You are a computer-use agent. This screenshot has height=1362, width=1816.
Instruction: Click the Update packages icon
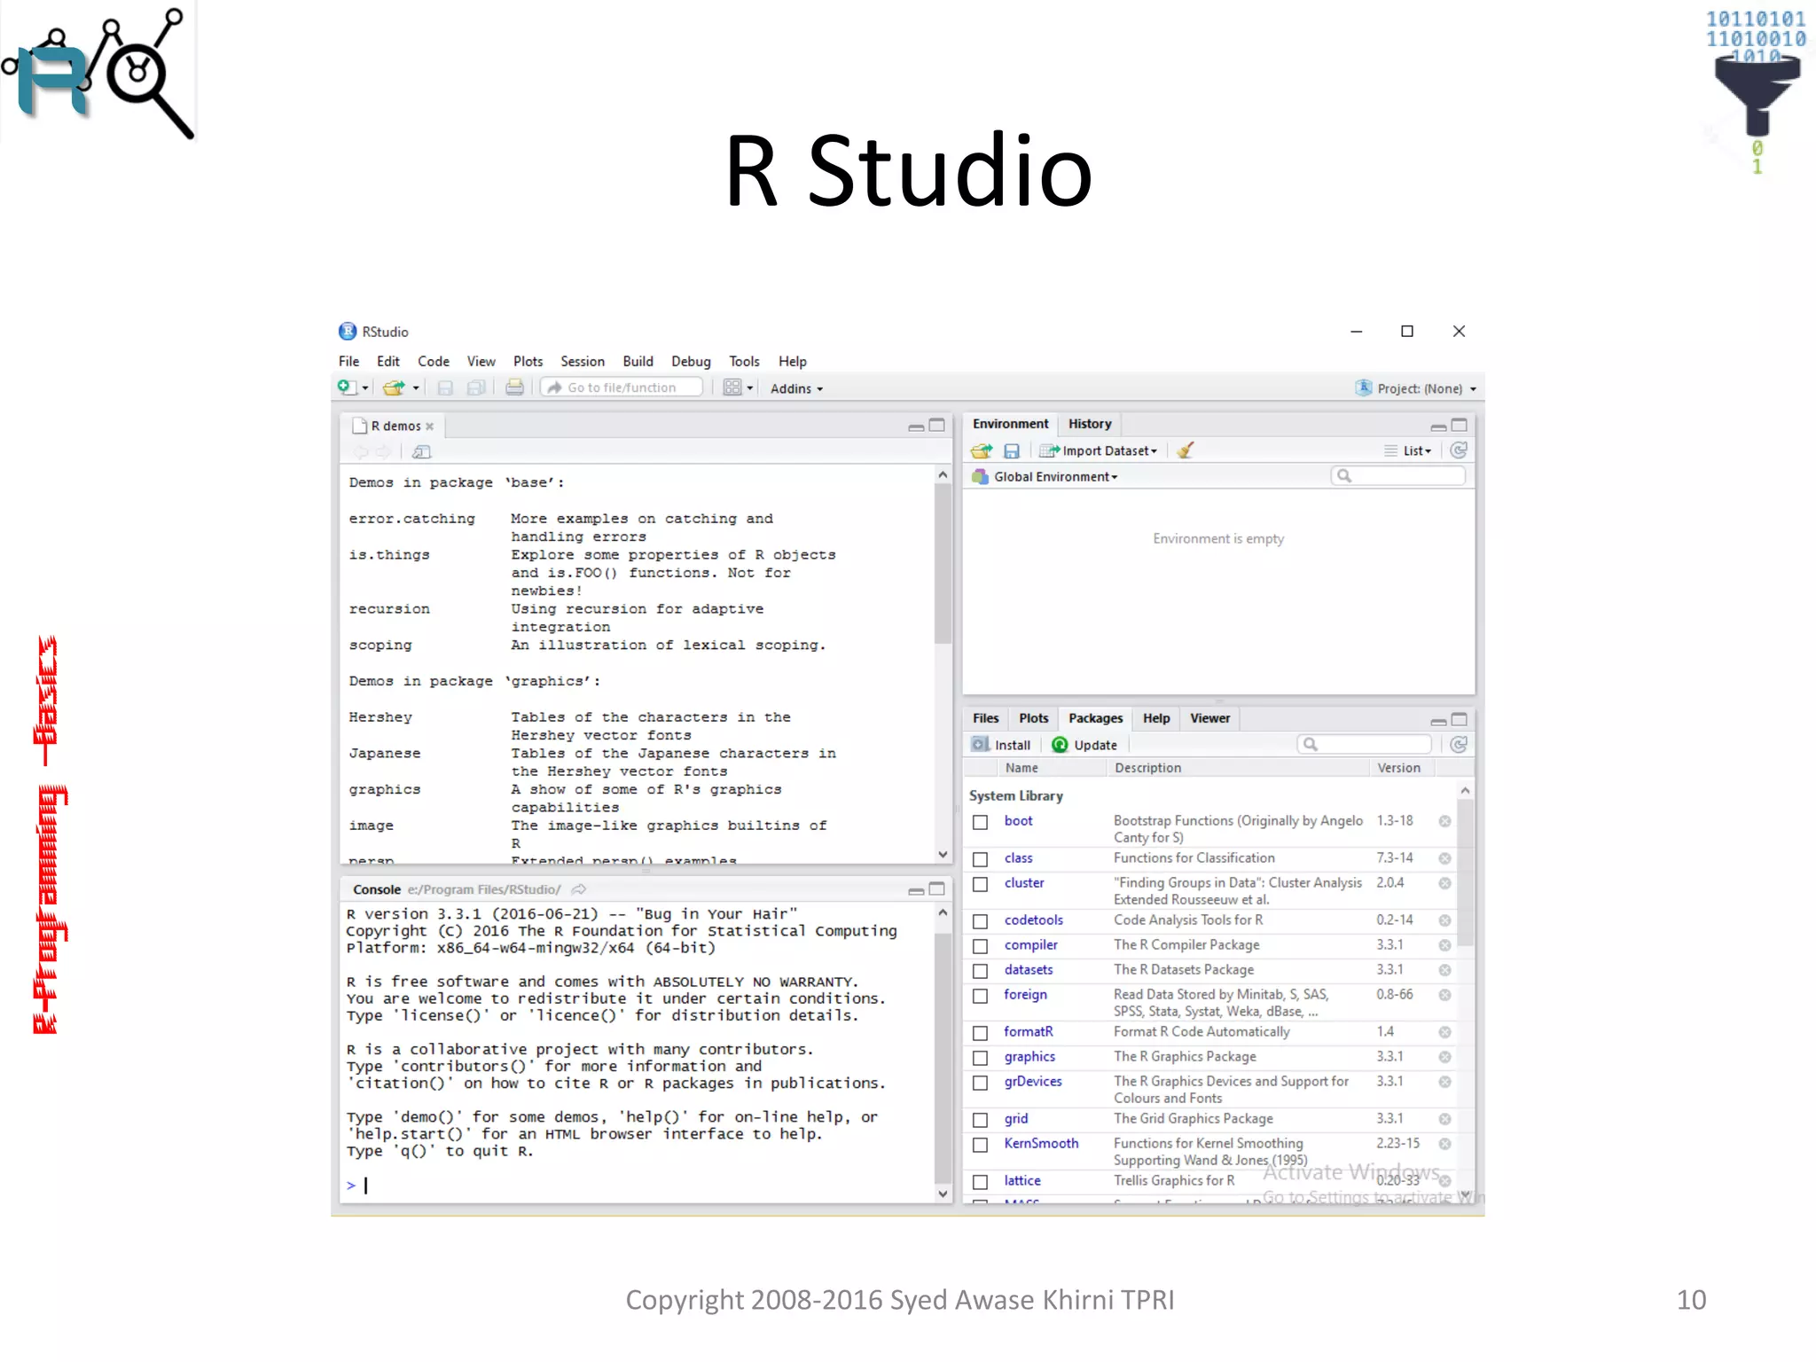pyautogui.click(x=1060, y=745)
